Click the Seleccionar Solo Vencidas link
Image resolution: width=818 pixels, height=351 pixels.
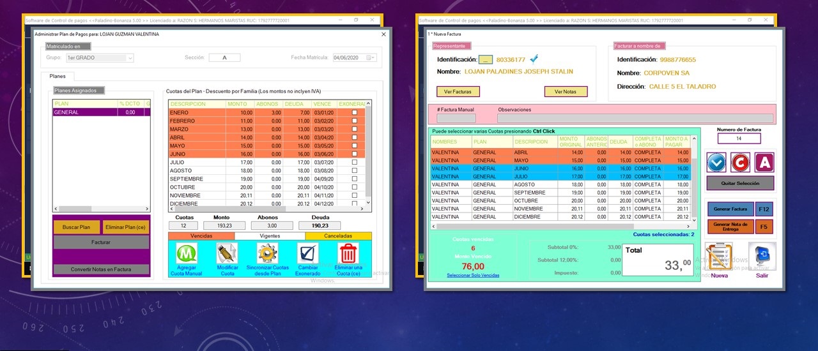(473, 275)
